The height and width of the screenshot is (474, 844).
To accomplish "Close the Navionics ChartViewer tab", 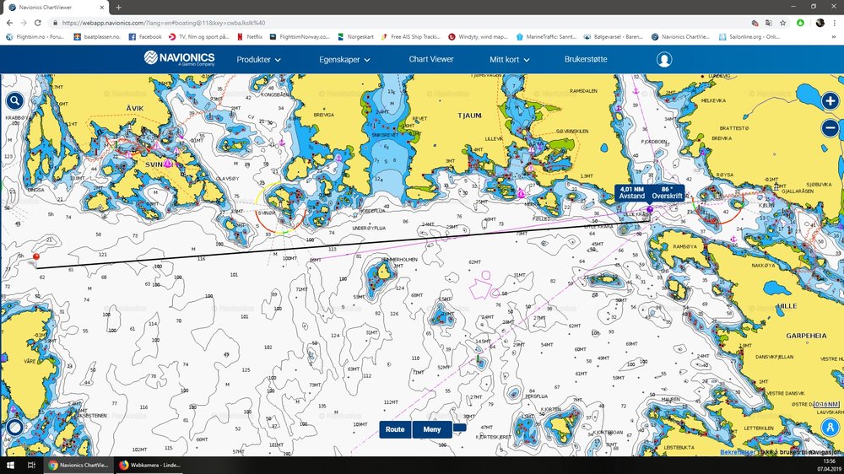I will [102, 8].
